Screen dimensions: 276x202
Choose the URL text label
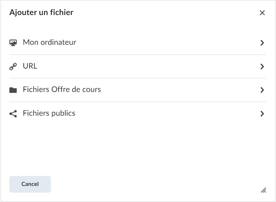point(30,66)
